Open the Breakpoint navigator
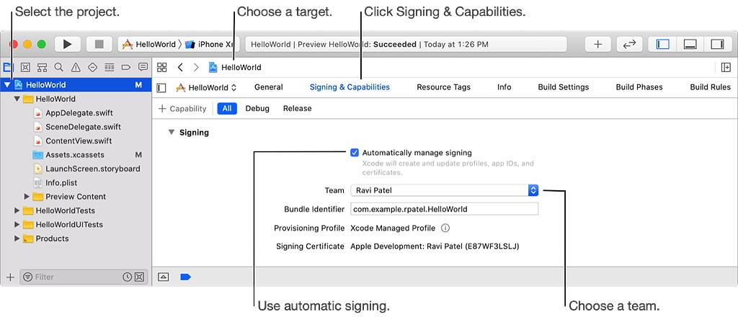 click(x=125, y=67)
